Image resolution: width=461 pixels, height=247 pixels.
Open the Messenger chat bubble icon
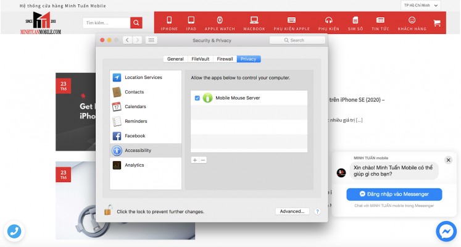tap(446, 232)
